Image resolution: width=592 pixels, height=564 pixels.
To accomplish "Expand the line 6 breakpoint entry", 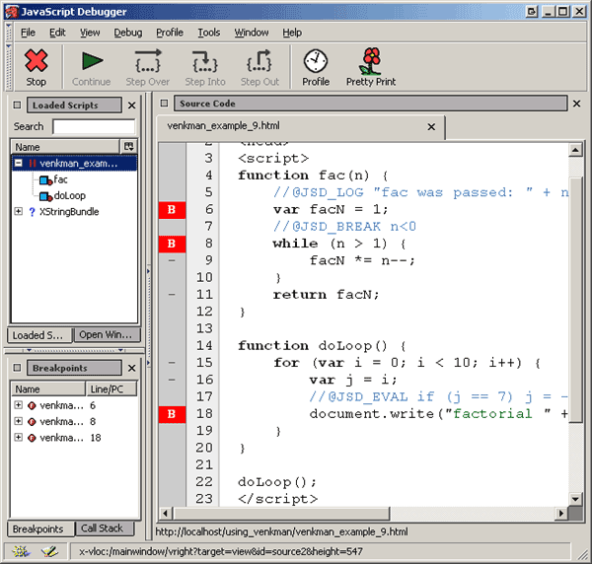I will click(18, 405).
